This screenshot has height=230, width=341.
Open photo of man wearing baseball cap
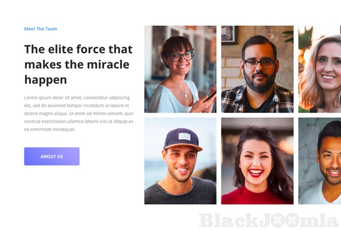180,161
